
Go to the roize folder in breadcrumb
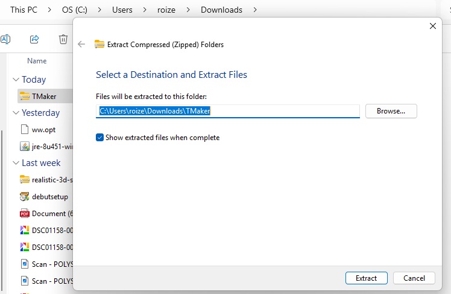click(x=166, y=10)
